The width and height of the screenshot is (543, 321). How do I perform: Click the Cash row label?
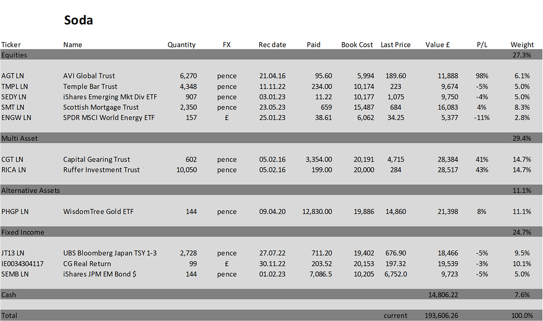(x=9, y=295)
